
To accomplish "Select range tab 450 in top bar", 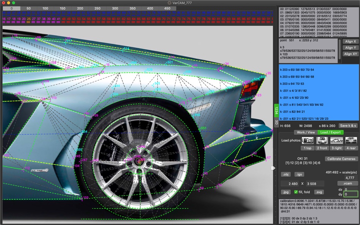I will point(167,8).
